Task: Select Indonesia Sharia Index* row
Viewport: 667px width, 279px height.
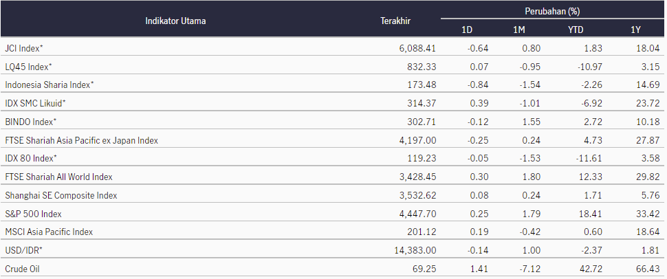Action: tap(333, 85)
